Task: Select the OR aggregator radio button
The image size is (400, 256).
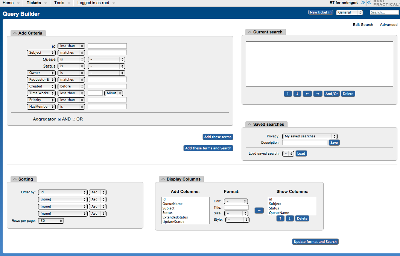Action: click(74, 119)
